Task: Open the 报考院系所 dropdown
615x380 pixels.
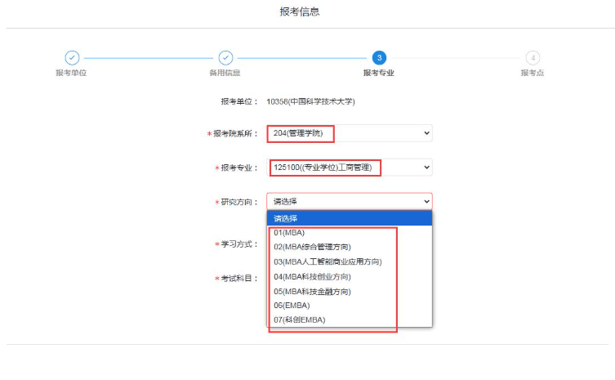Action: point(350,133)
